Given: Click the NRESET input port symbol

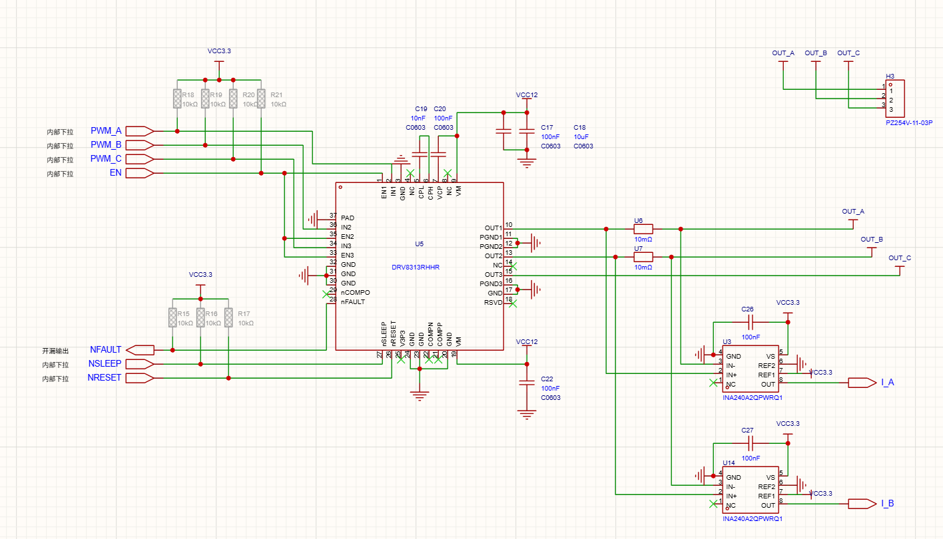Looking at the screenshot, I should 139,378.
